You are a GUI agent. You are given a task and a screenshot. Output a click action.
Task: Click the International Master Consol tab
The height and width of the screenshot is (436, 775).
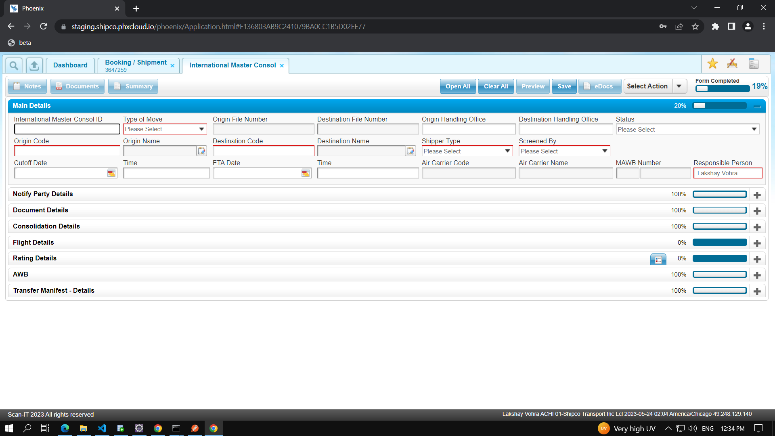click(x=233, y=65)
